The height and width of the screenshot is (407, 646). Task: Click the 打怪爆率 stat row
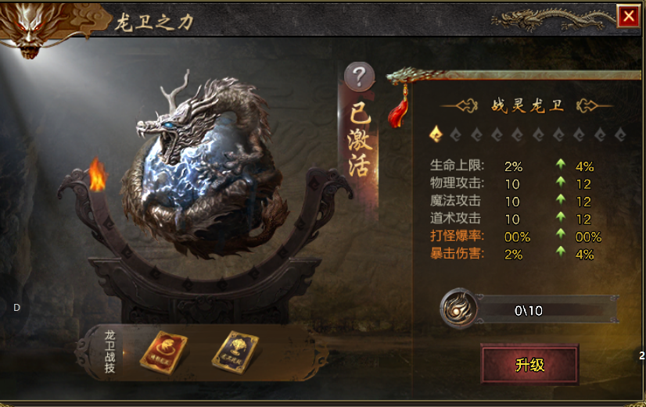(516, 236)
